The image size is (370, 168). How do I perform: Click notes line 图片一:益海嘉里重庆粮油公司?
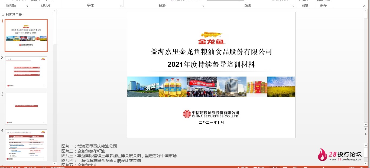[89, 146]
